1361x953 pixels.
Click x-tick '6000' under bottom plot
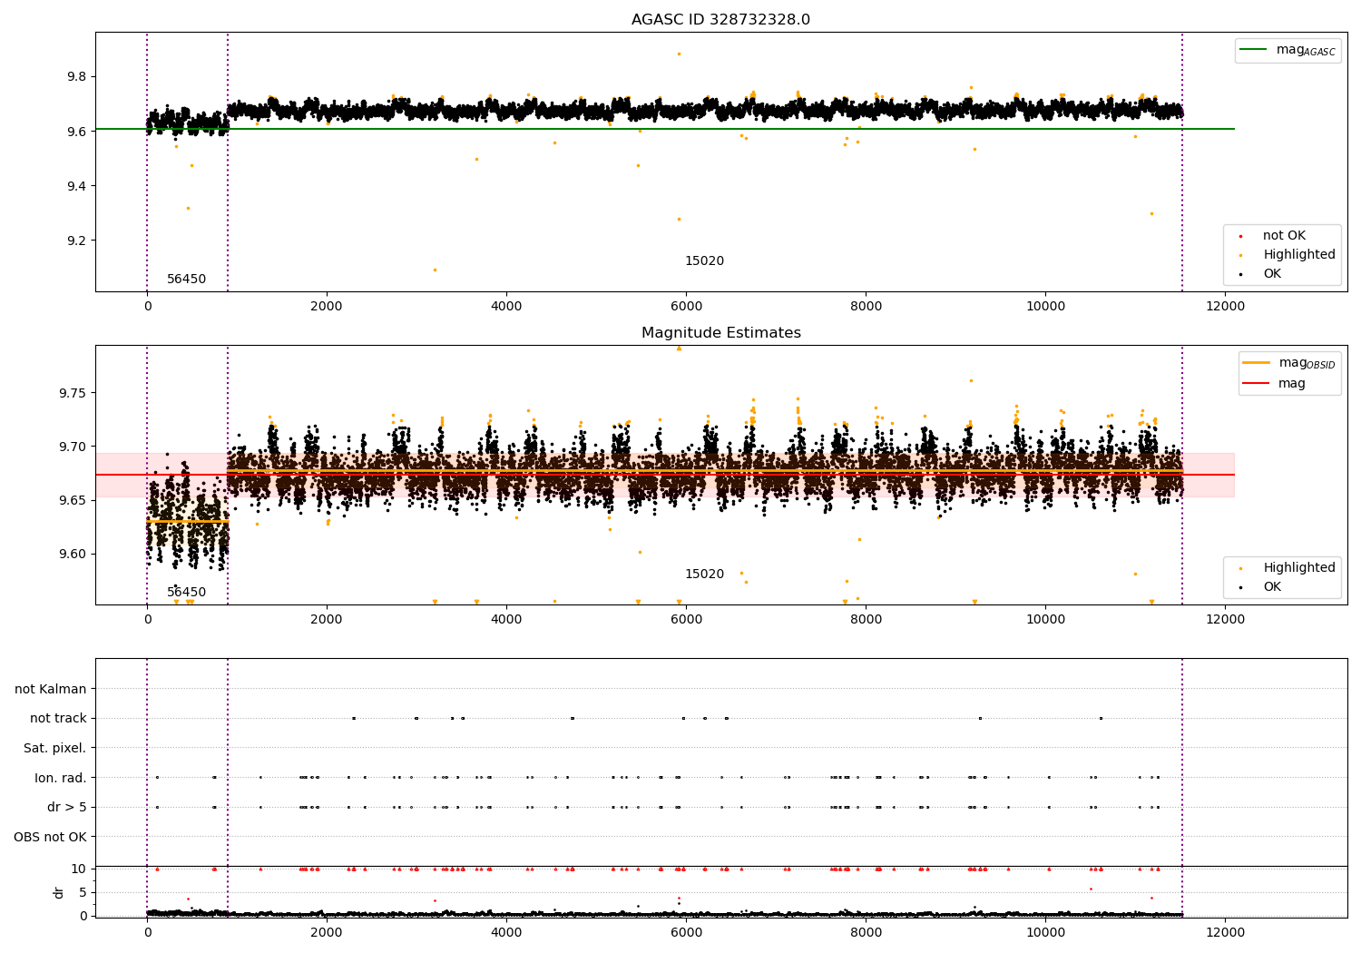686,933
